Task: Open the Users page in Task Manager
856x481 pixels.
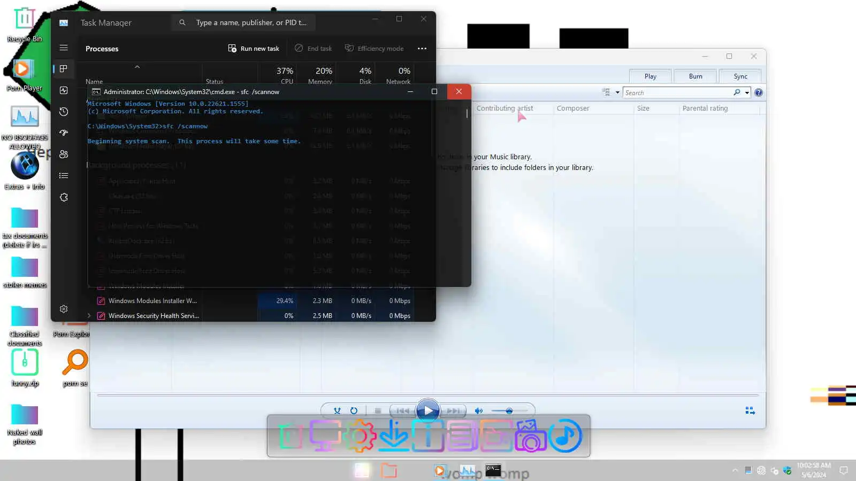Action: (x=64, y=154)
